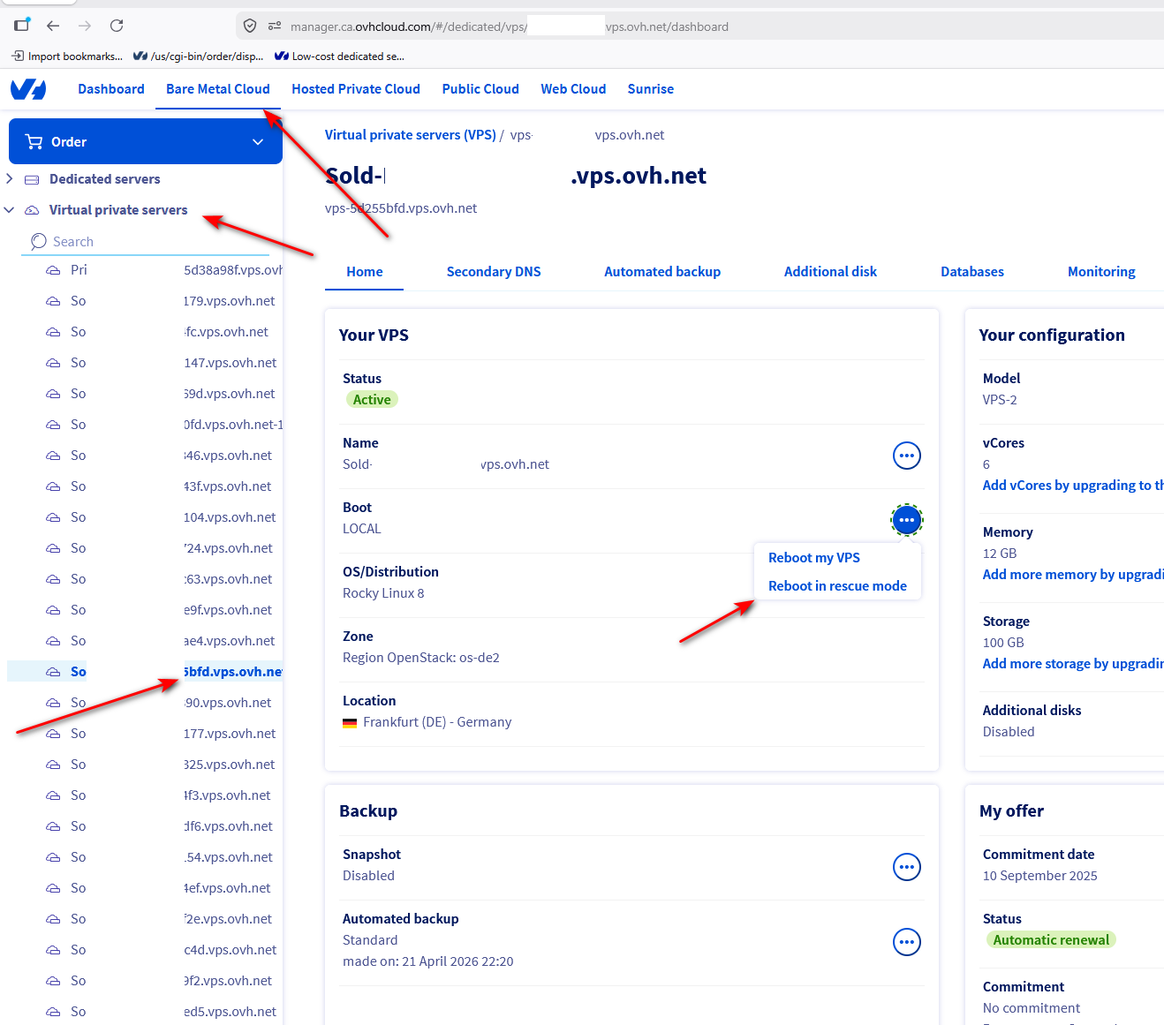Image resolution: width=1164 pixels, height=1025 pixels.
Task: Click cloud icon for 5d38a98f.vps.ovh entry
Action: point(54,270)
